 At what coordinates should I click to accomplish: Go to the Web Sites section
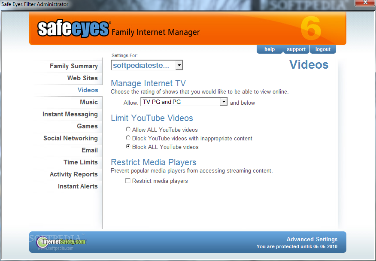tap(82, 78)
